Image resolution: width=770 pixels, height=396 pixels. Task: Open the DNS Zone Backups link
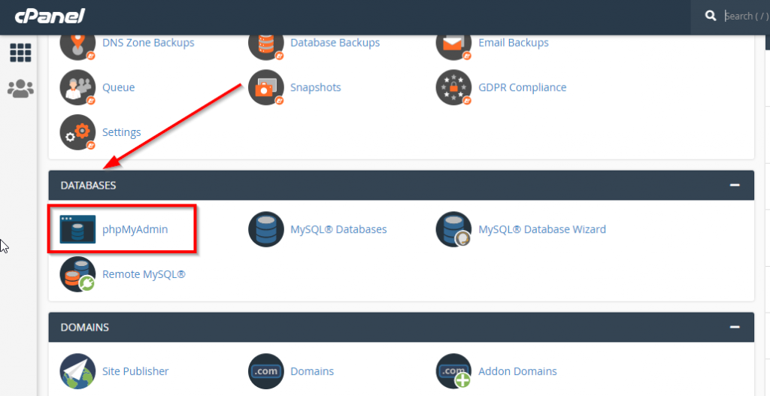pyautogui.click(x=148, y=43)
